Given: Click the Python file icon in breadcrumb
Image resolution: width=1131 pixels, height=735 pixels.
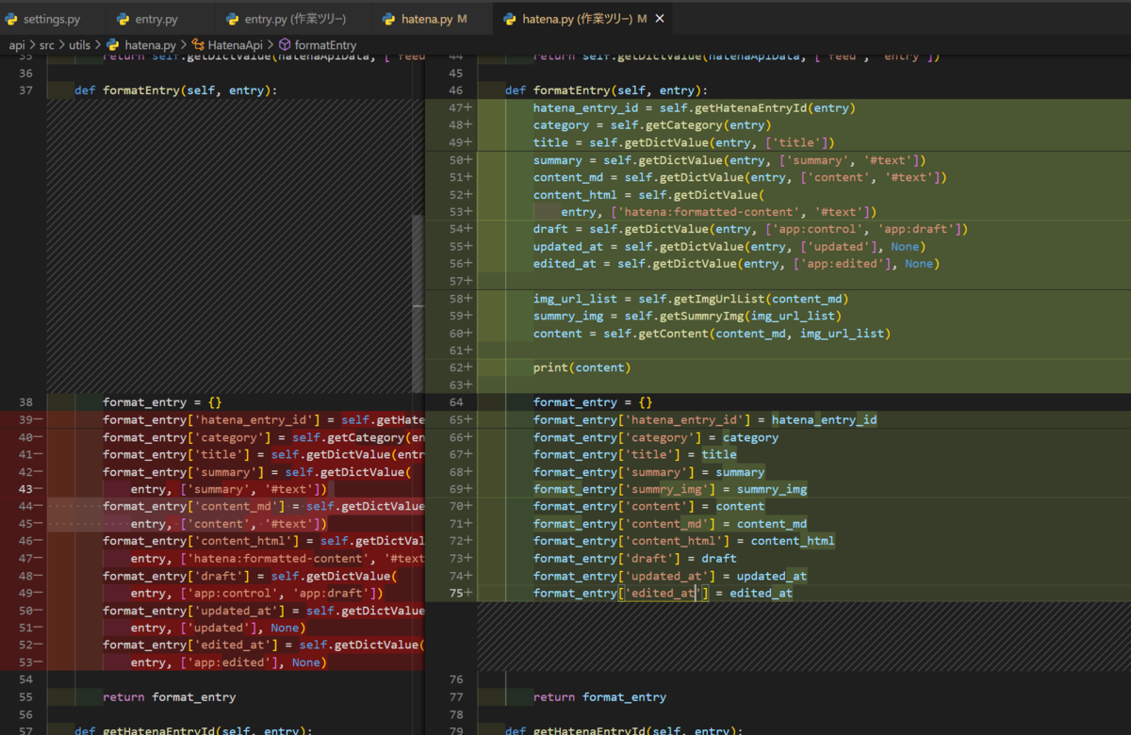Looking at the screenshot, I should coord(113,44).
